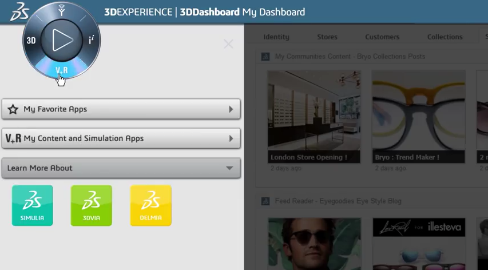This screenshot has width=488, height=270.
Task: Open the man with sunglasses blog thumbnail
Action: 315,244
